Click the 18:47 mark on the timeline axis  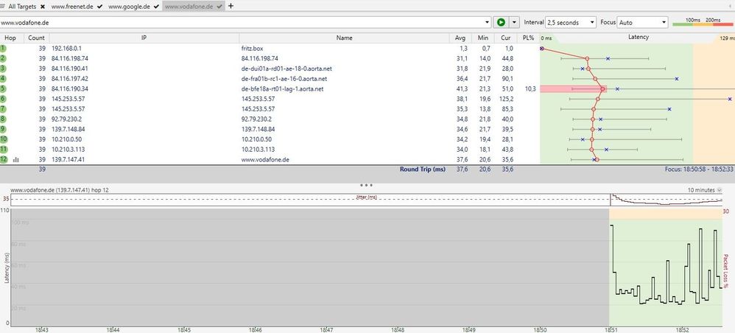[x=327, y=330]
